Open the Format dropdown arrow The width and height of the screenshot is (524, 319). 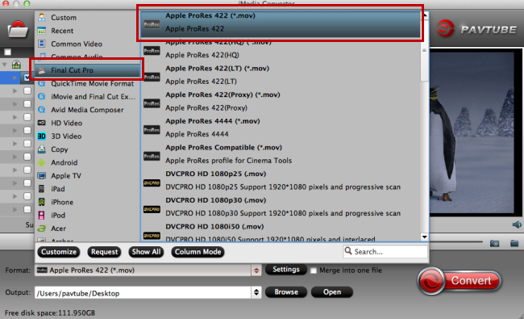[x=256, y=271]
